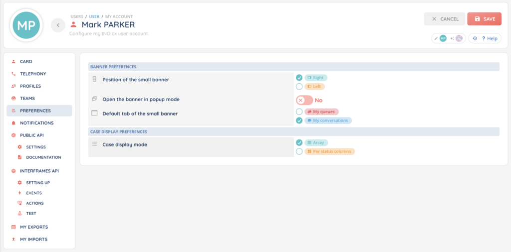The image size is (511, 252).
Task: Click the large MP avatar circle
Action: coord(26,25)
